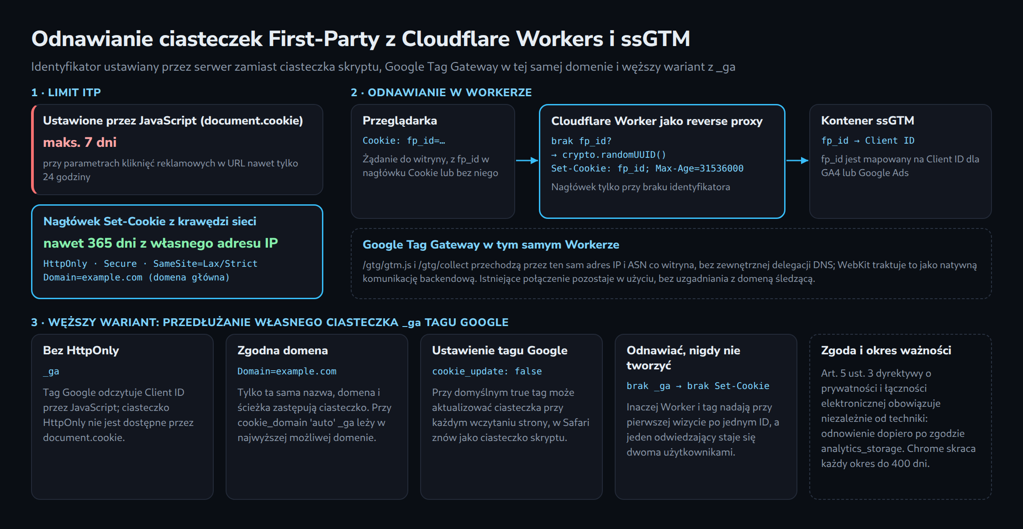Click green text 'nawet 365 dni z własnego adresu IP'
This screenshot has height=529, width=1023.
pos(160,243)
